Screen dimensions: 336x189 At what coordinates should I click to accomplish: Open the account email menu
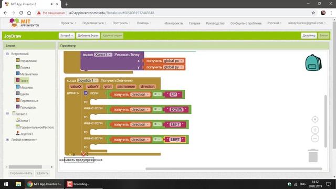[x=307, y=23]
